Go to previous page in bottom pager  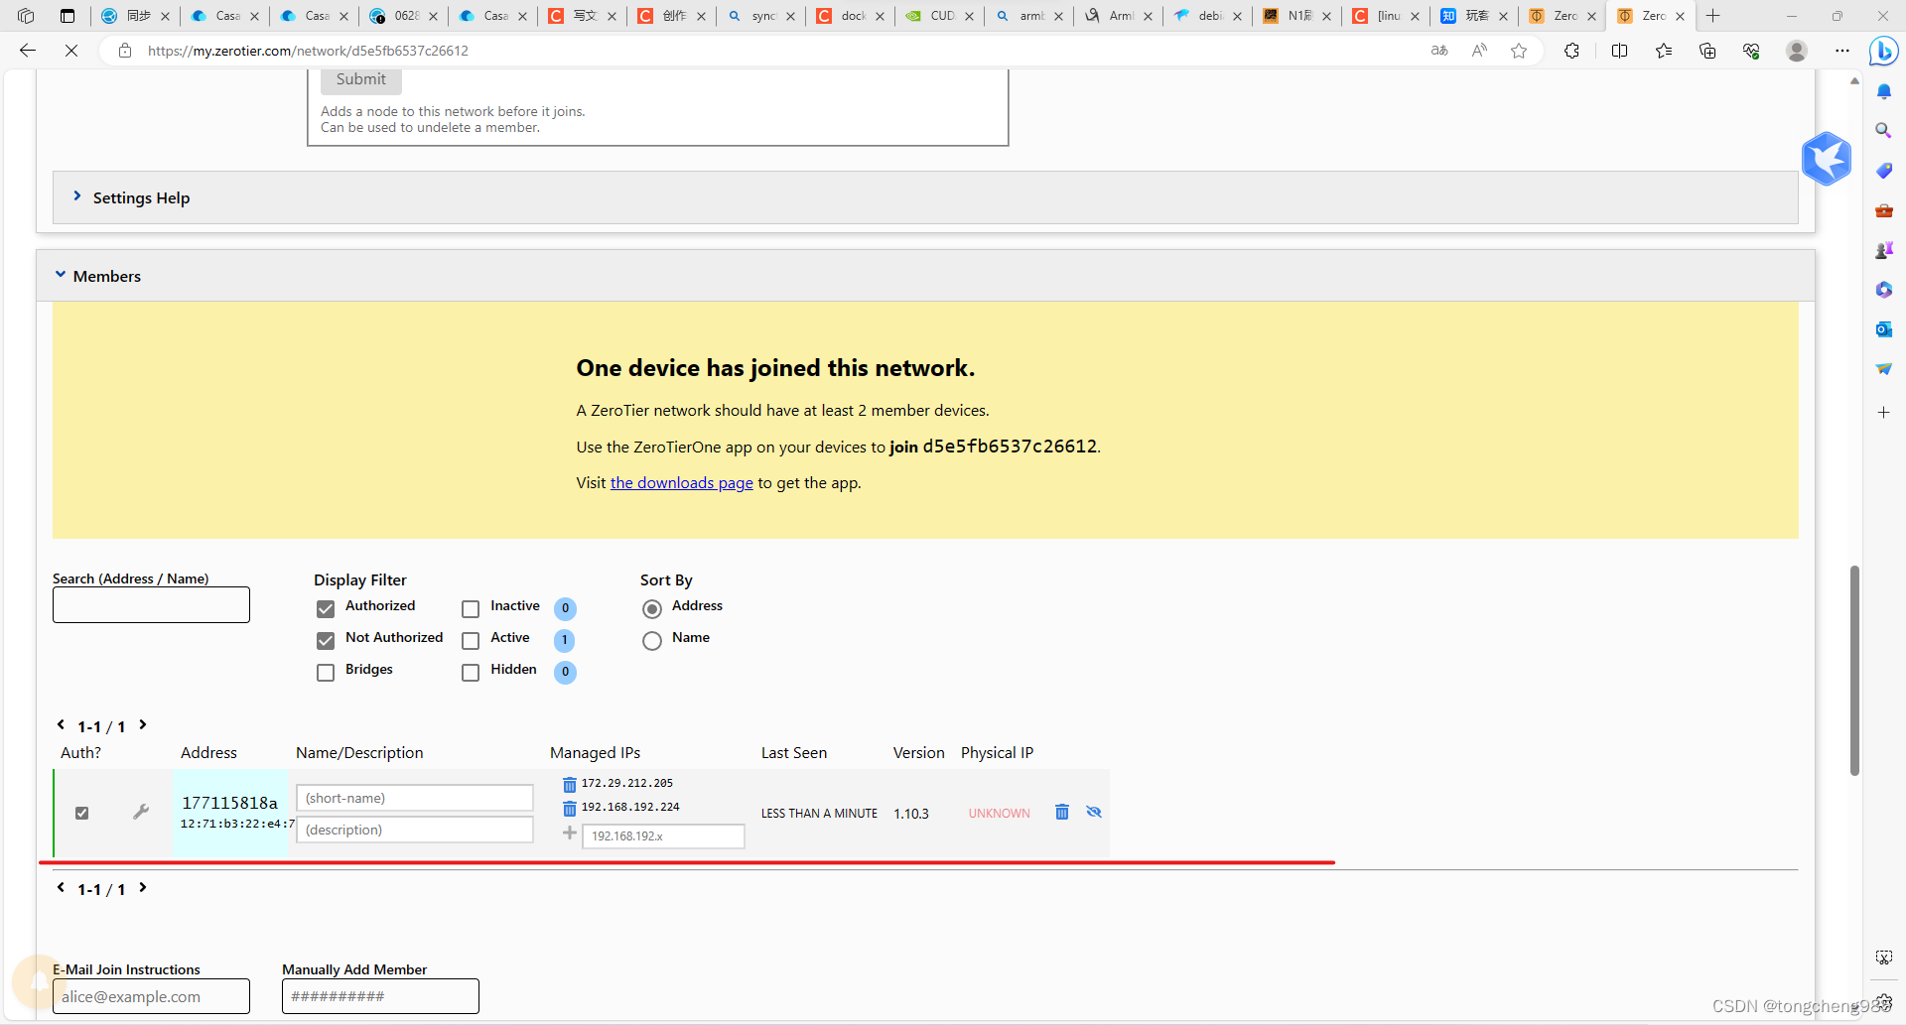click(61, 888)
